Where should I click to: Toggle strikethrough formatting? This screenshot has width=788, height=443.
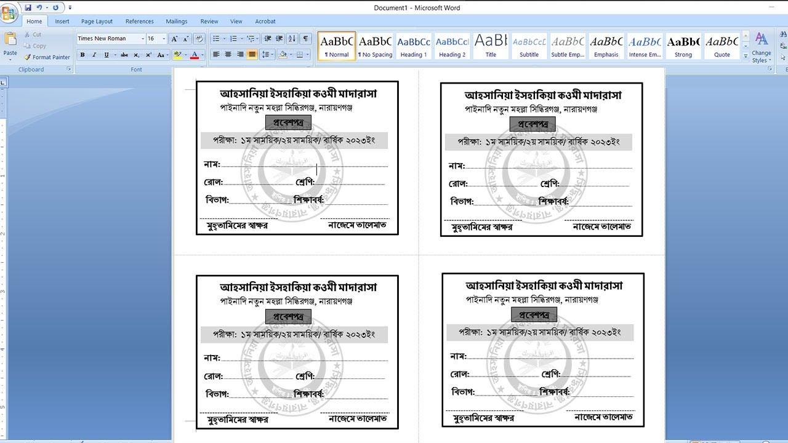(x=124, y=55)
